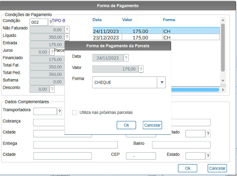Confirm the parcela dialog with Ok
237x176 pixels.
click(x=126, y=125)
